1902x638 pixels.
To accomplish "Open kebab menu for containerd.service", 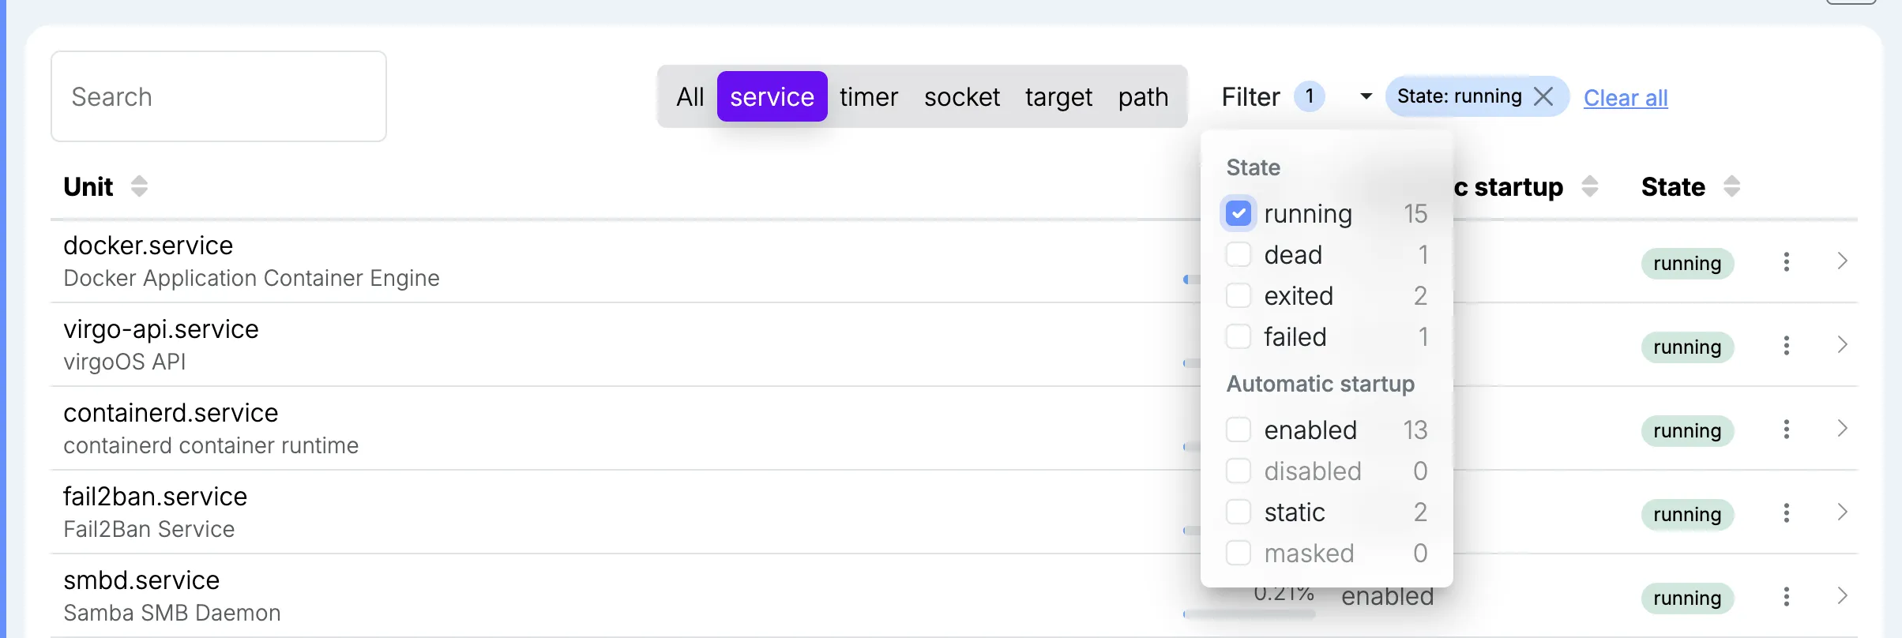I will click(1786, 430).
